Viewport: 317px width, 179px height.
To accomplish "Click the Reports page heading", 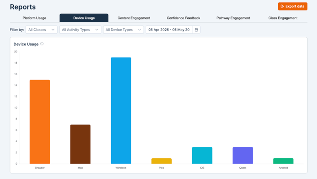I will tap(23, 7).
